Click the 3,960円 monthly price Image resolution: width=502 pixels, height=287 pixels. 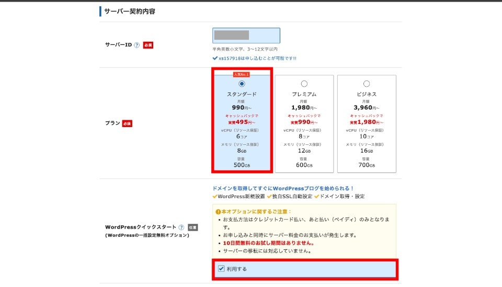366,108
